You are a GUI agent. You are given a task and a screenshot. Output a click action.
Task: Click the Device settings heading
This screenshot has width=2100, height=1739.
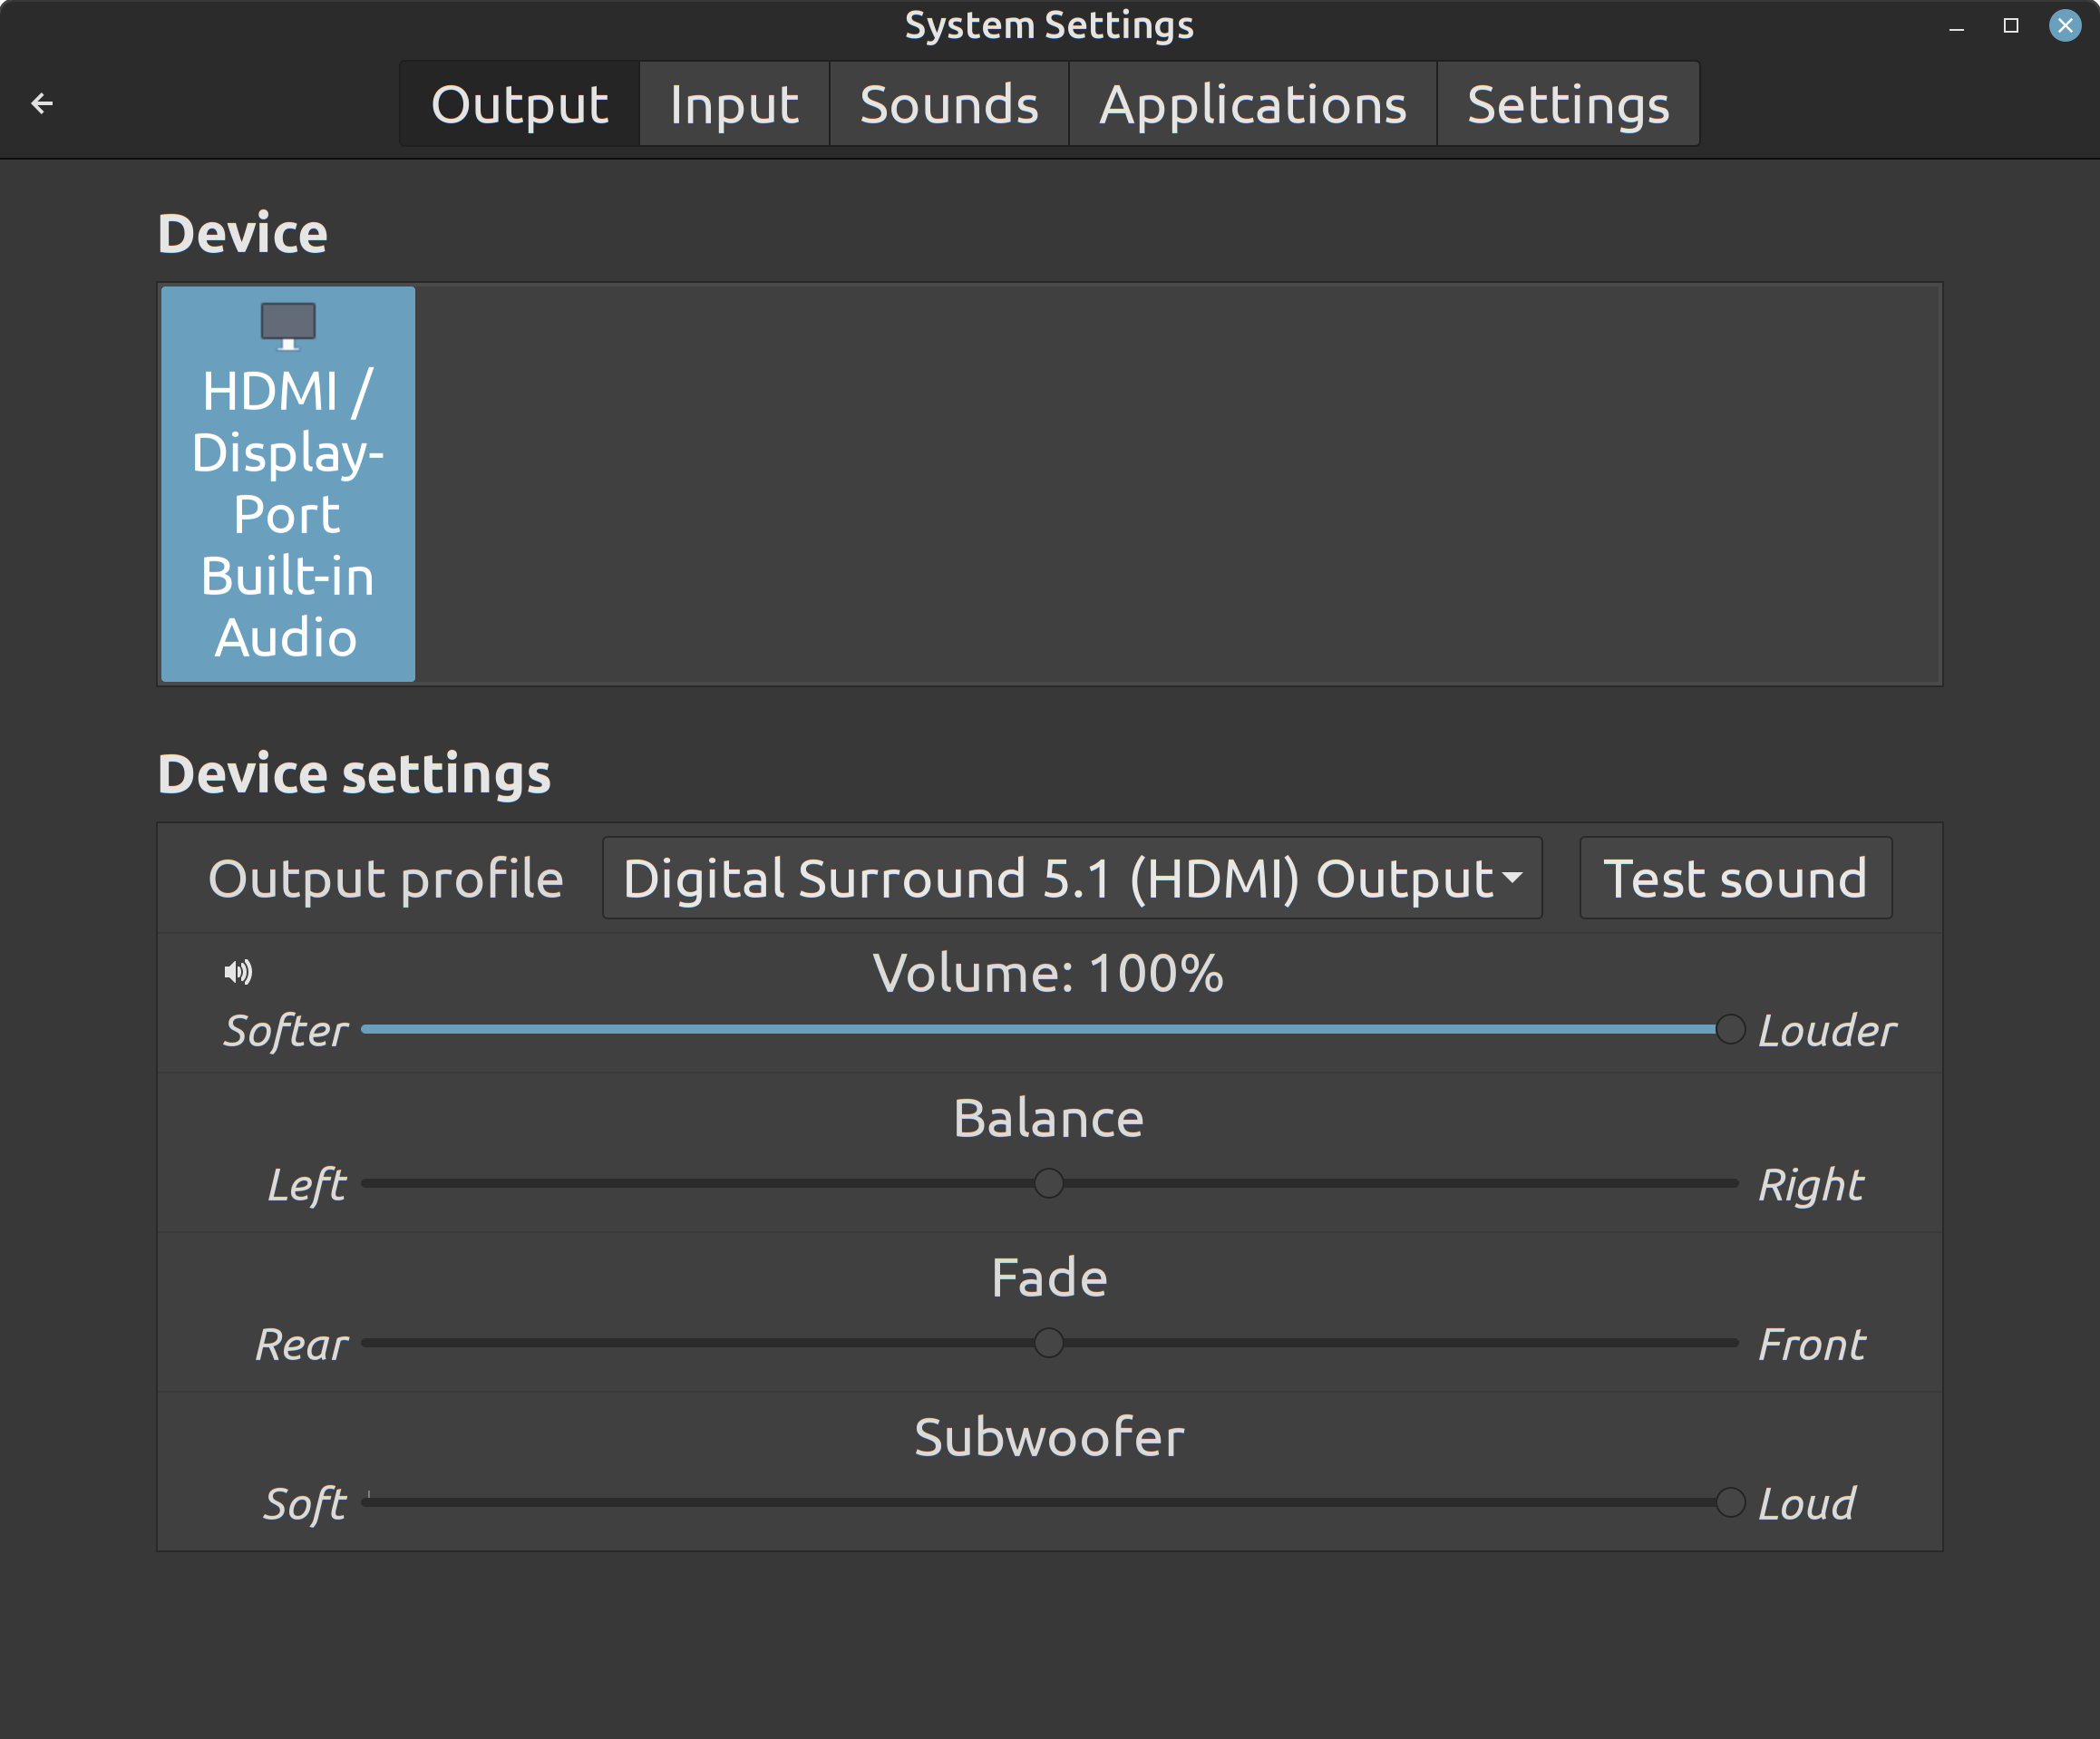coord(354,775)
